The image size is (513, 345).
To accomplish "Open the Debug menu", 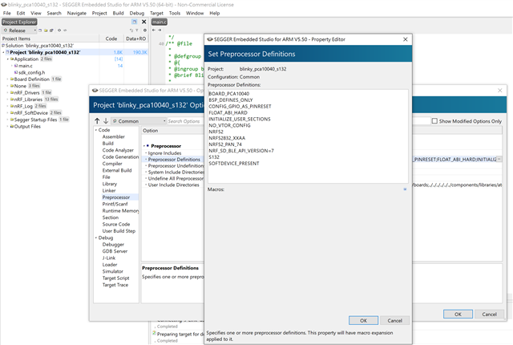I will tap(137, 13).
